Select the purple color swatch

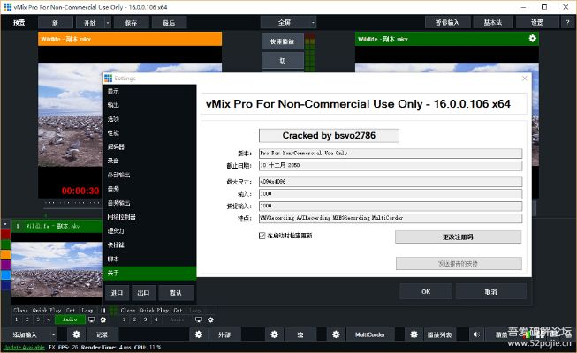click(5, 265)
